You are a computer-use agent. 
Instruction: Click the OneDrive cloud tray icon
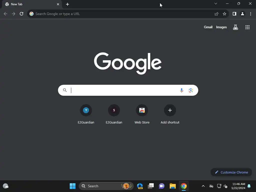211,186
